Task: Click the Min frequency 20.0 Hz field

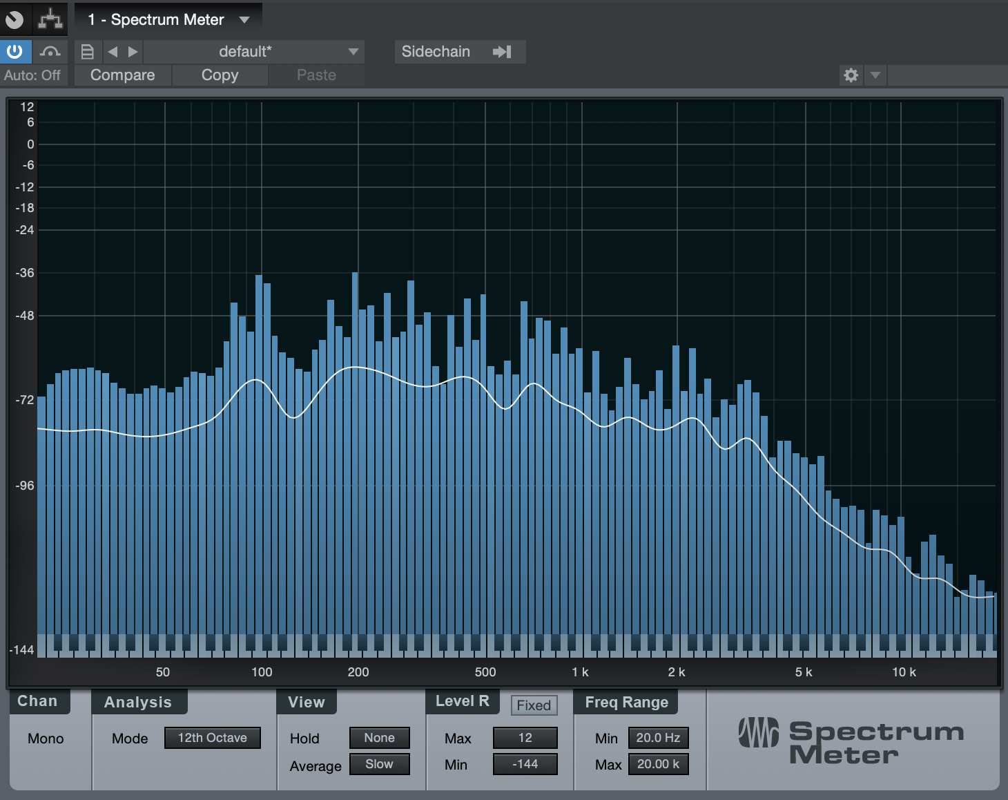Action: (x=658, y=738)
